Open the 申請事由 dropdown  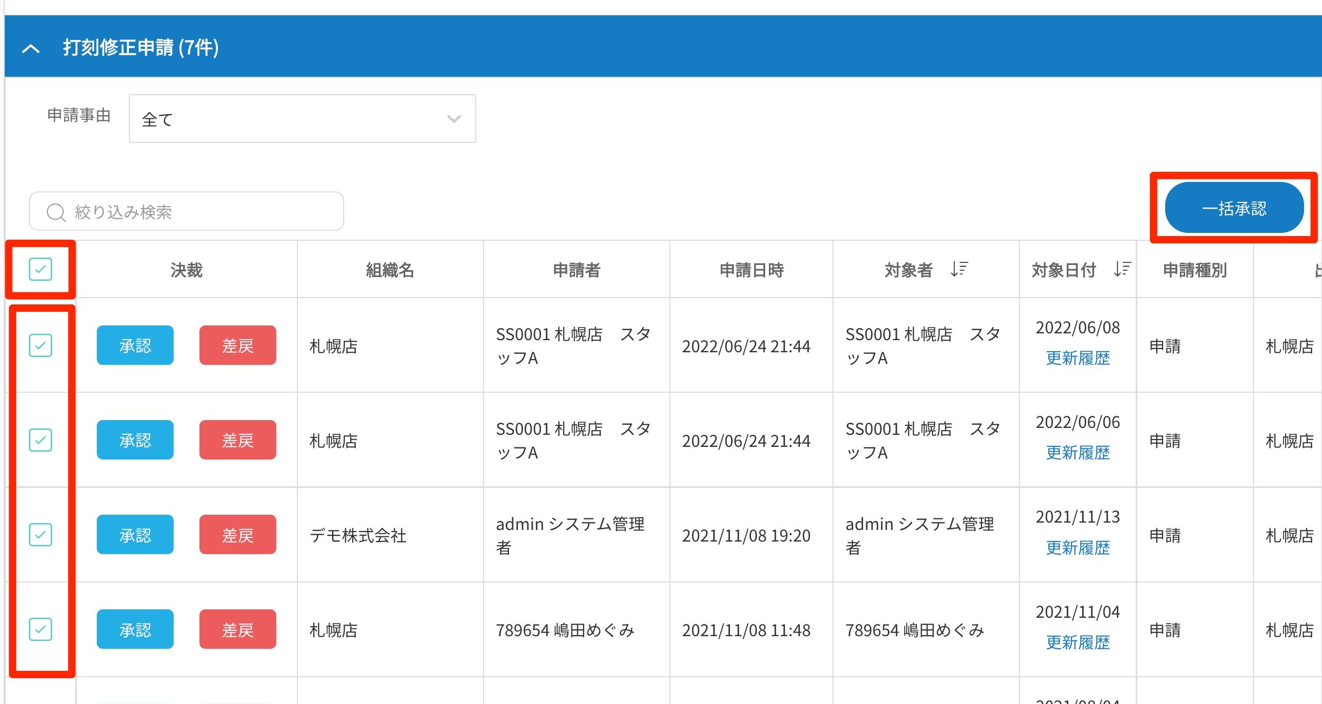pyautogui.click(x=302, y=119)
